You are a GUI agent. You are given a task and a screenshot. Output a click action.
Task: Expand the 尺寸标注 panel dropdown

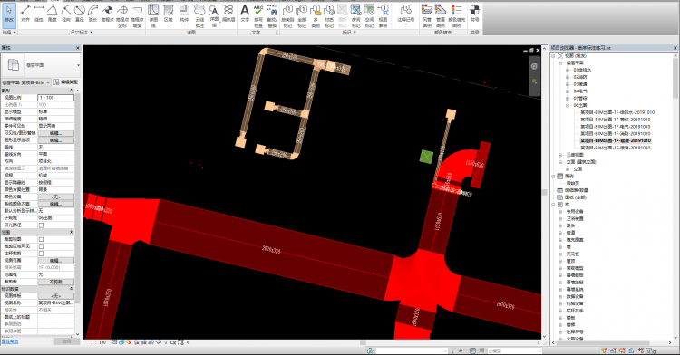tap(81, 32)
